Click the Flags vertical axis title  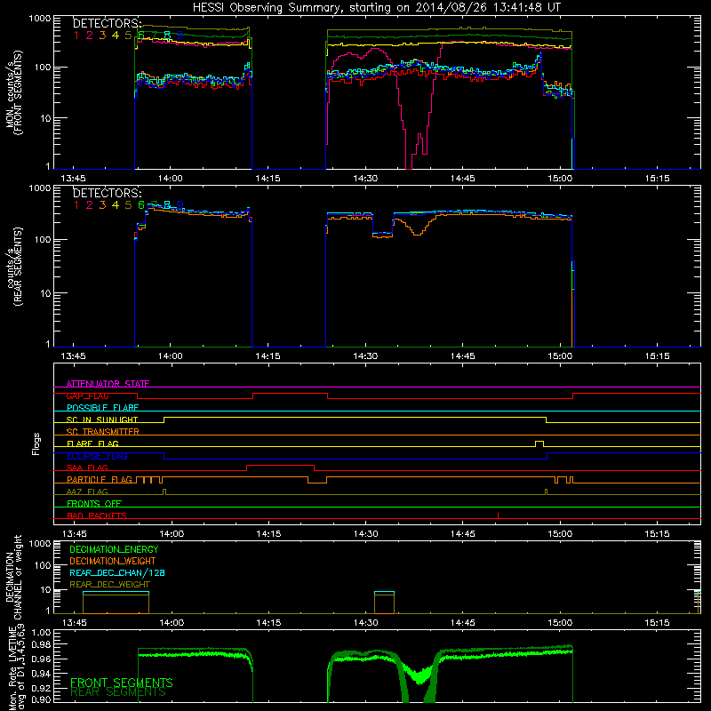click(x=36, y=443)
